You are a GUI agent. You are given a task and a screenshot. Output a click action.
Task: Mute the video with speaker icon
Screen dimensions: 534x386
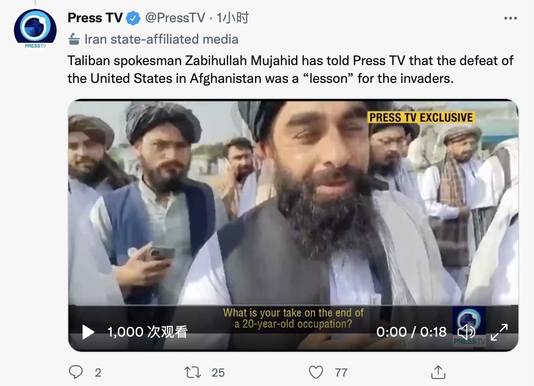[x=466, y=332]
